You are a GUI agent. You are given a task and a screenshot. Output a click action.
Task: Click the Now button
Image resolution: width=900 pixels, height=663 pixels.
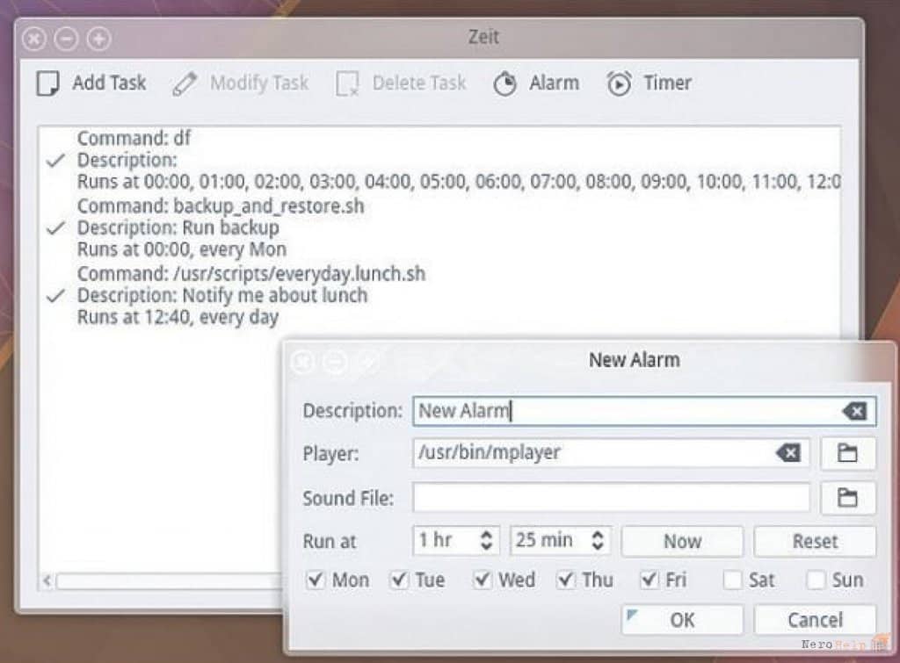pos(682,541)
